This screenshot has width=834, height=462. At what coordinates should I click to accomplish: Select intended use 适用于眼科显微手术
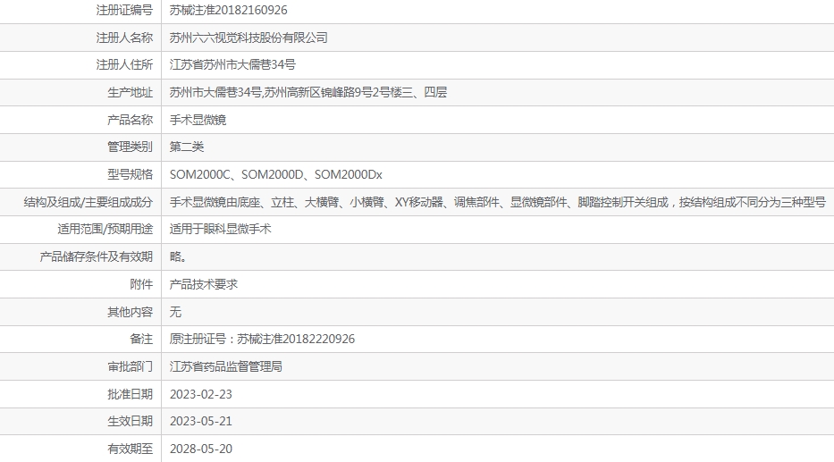(220, 229)
